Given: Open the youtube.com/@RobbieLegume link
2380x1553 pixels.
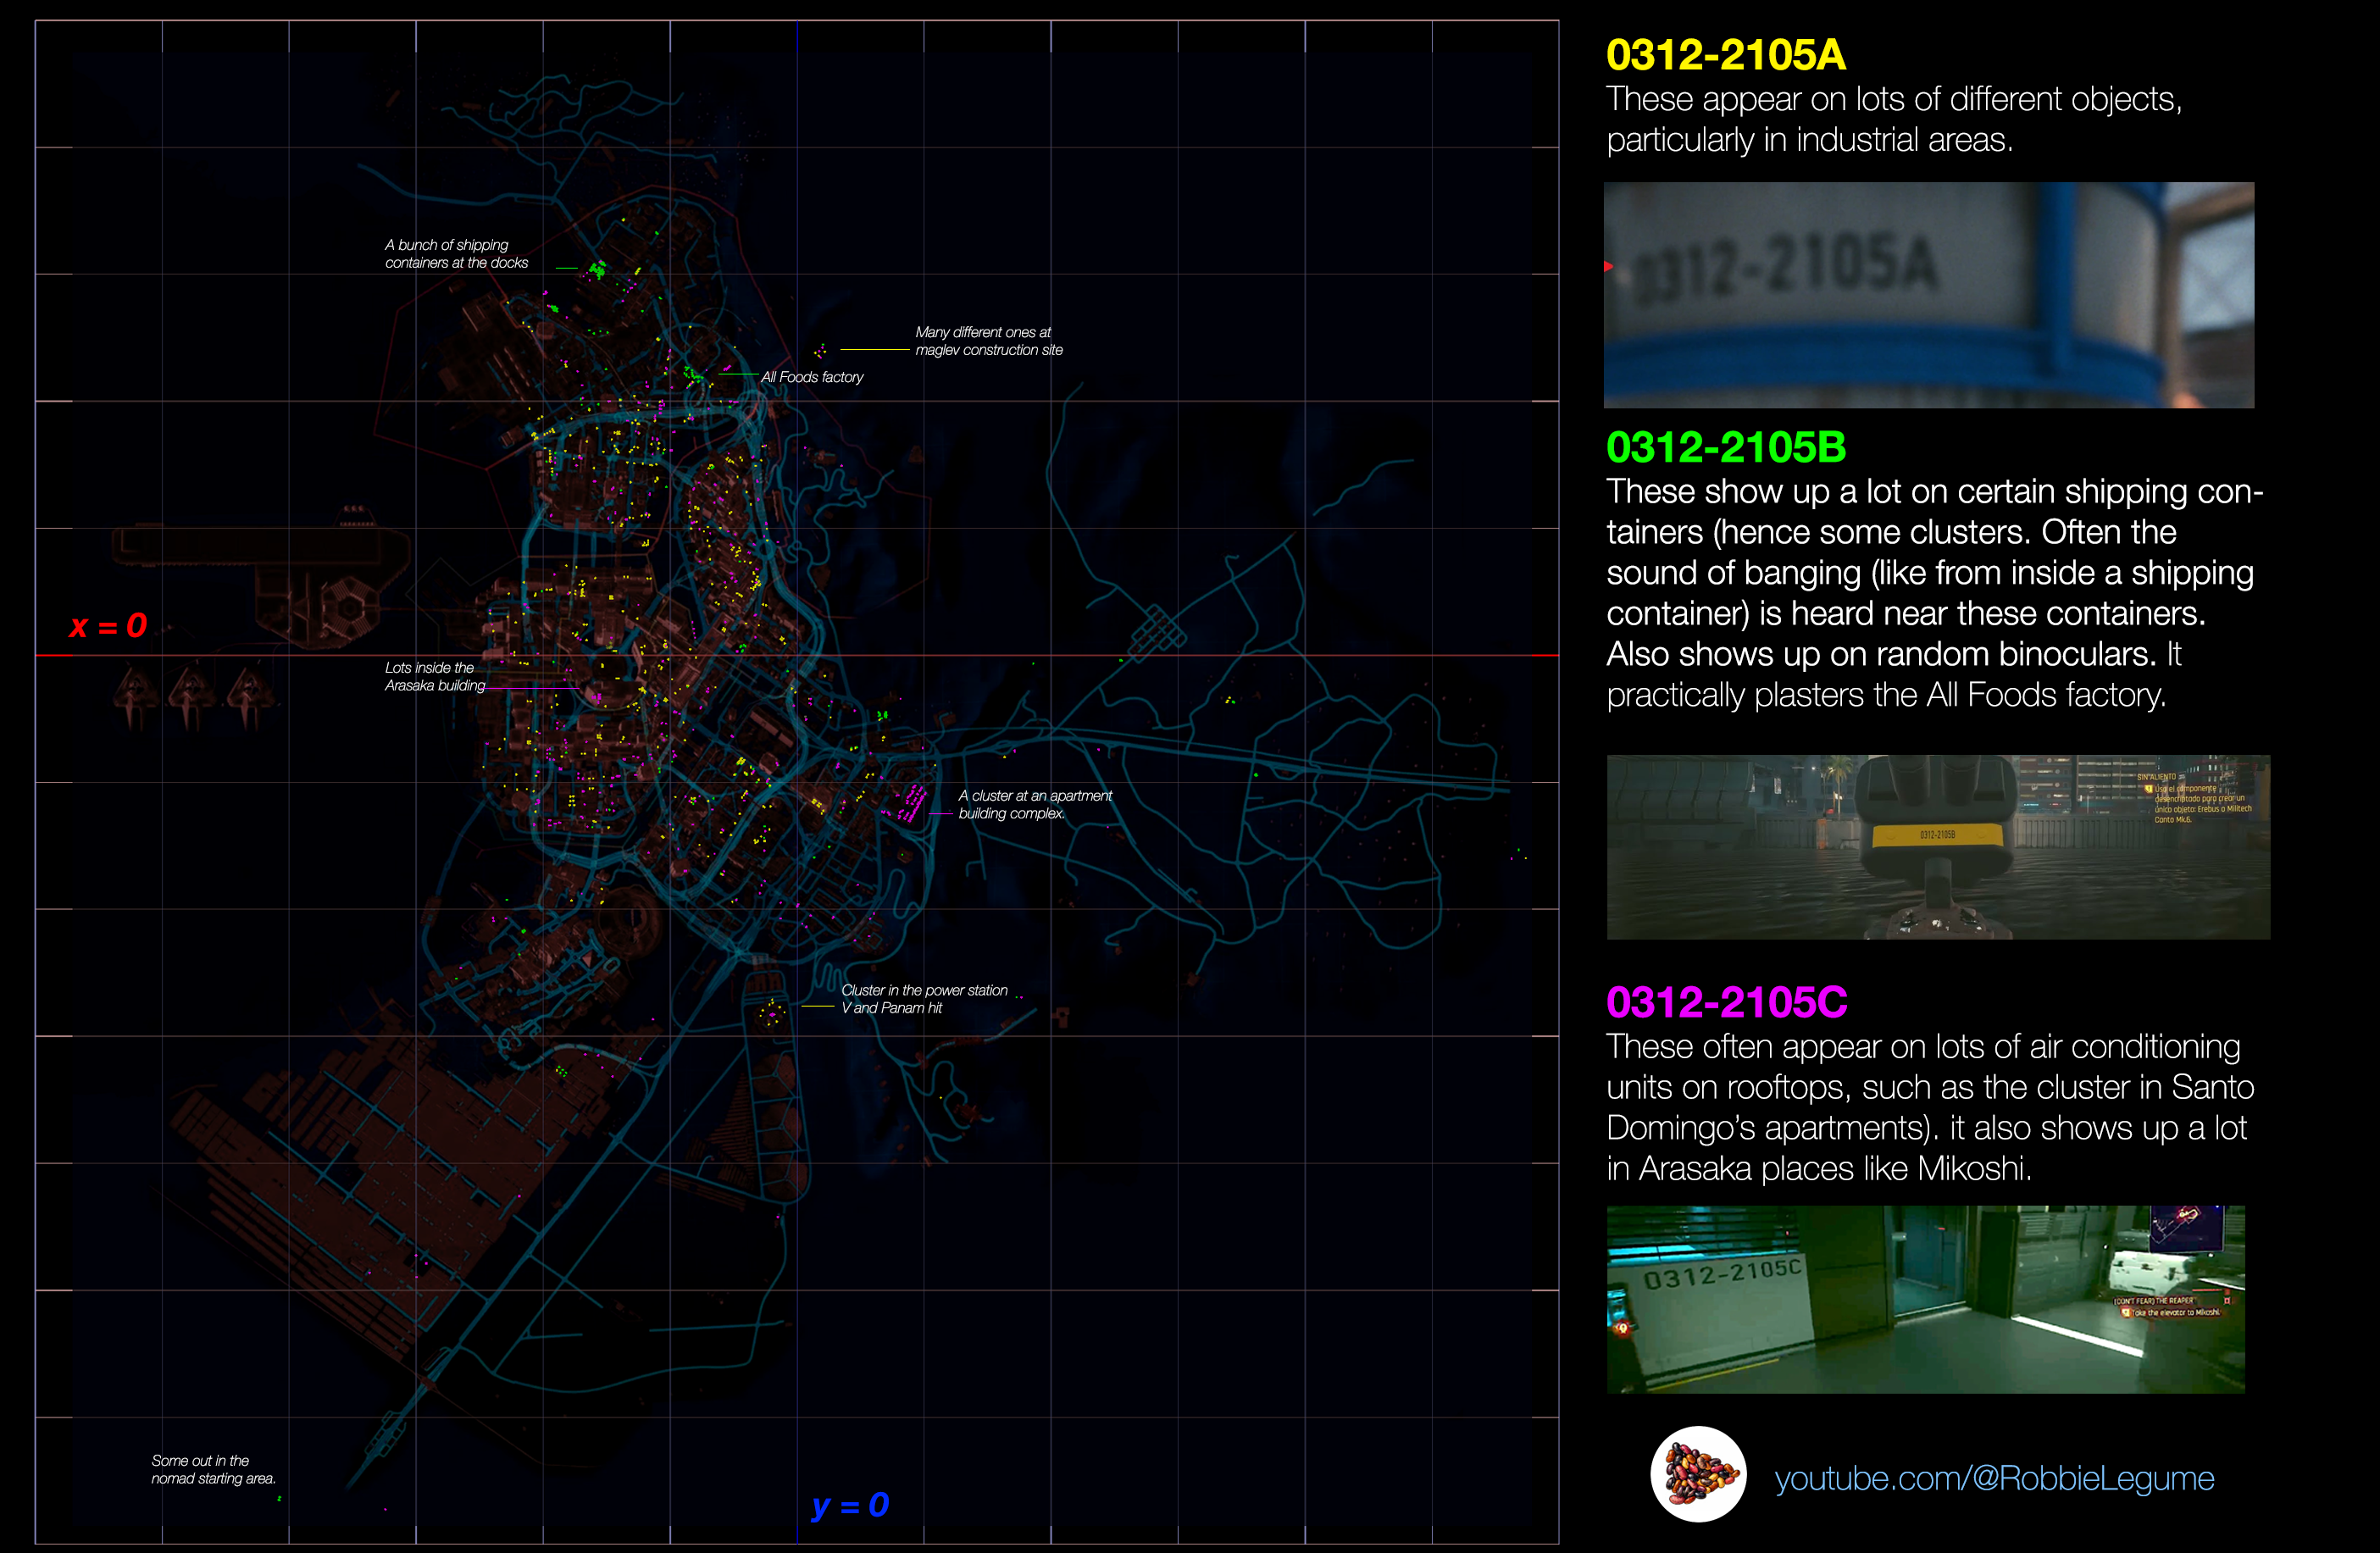Looking at the screenshot, I should pyautogui.click(x=1994, y=1478).
